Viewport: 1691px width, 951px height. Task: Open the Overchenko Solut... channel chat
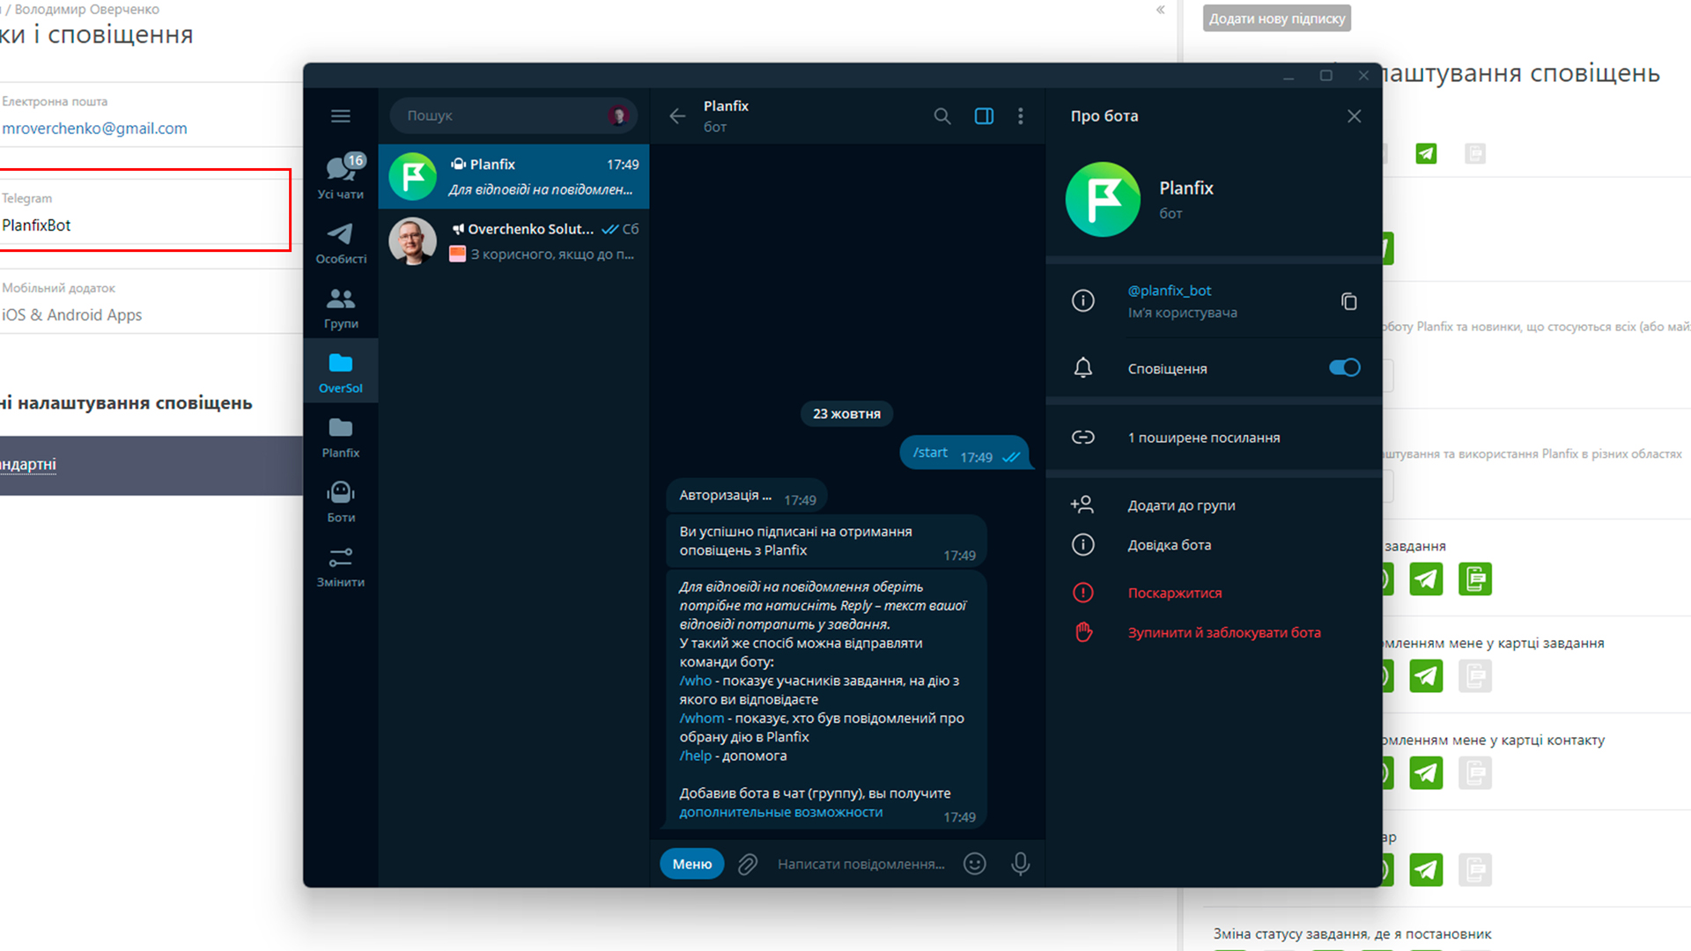click(513, 241)
